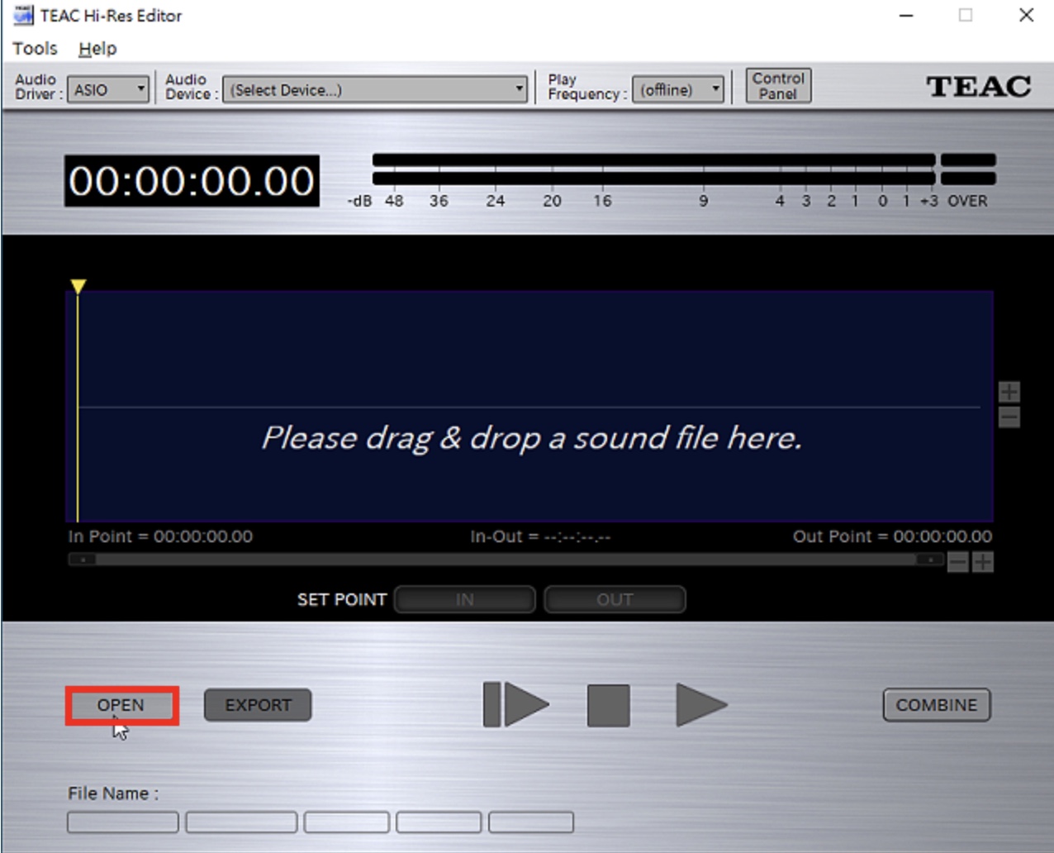Click the waveform drag and drop area
Viewport: 1054px width, 853px height.
tap(529, 406)
